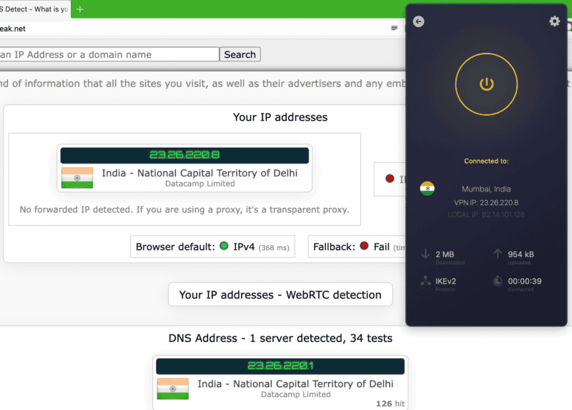The width and height of the screenshot is (572, 410).
Task: Click the 'Connected to:' label
Action: pos(486,161)
